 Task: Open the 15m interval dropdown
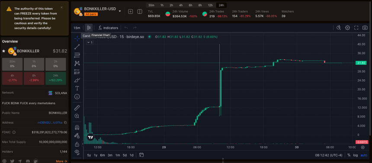coord(77,28)
